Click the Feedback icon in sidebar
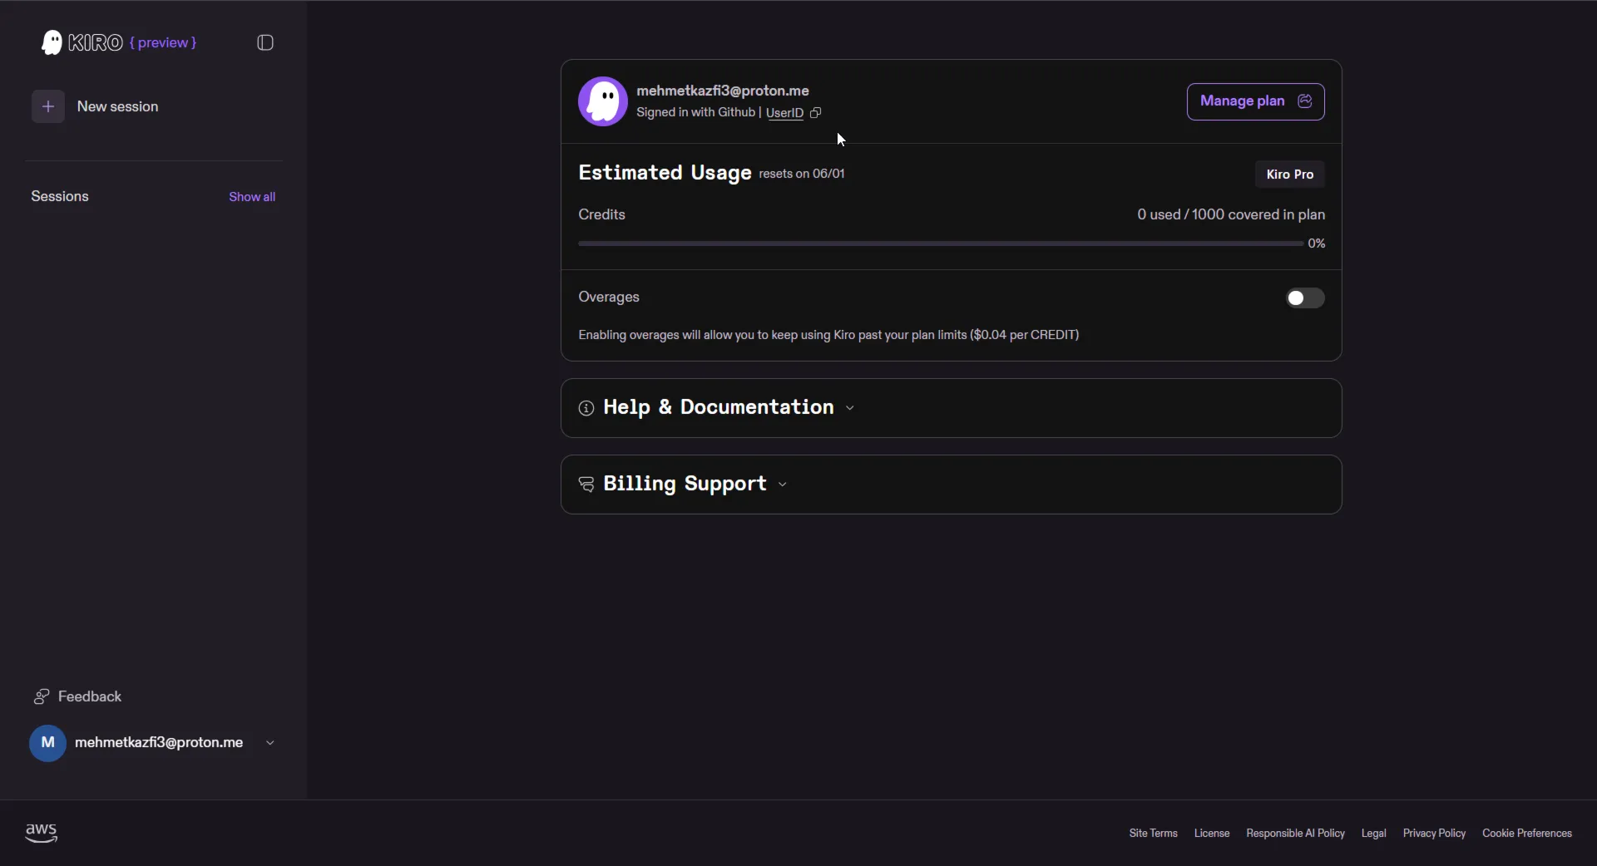The height and width of the screenshot is (866, 1597). [42, 696]
